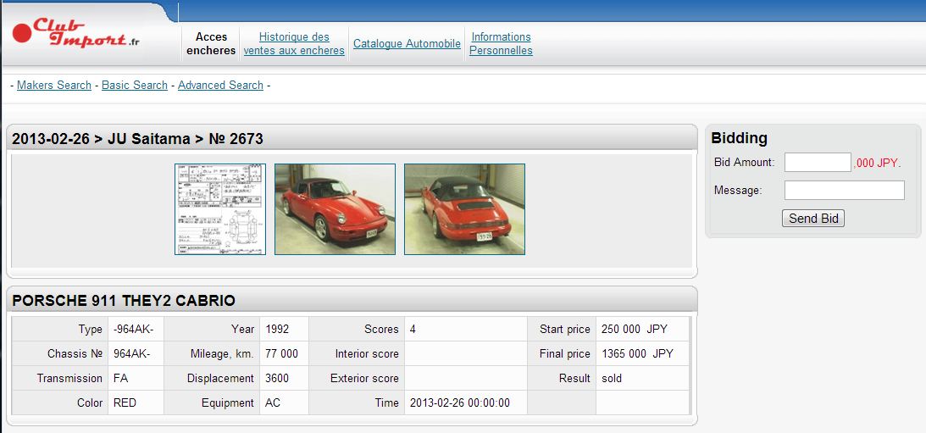Open the Catalogue Automobile page
The image size is (926, 433).
point(407,43)
